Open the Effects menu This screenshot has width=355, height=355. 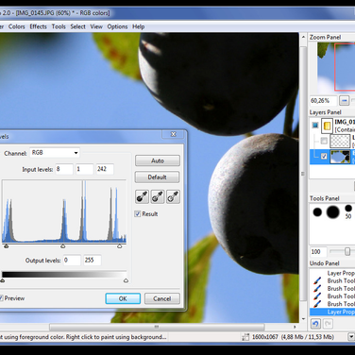coord(38,26)
